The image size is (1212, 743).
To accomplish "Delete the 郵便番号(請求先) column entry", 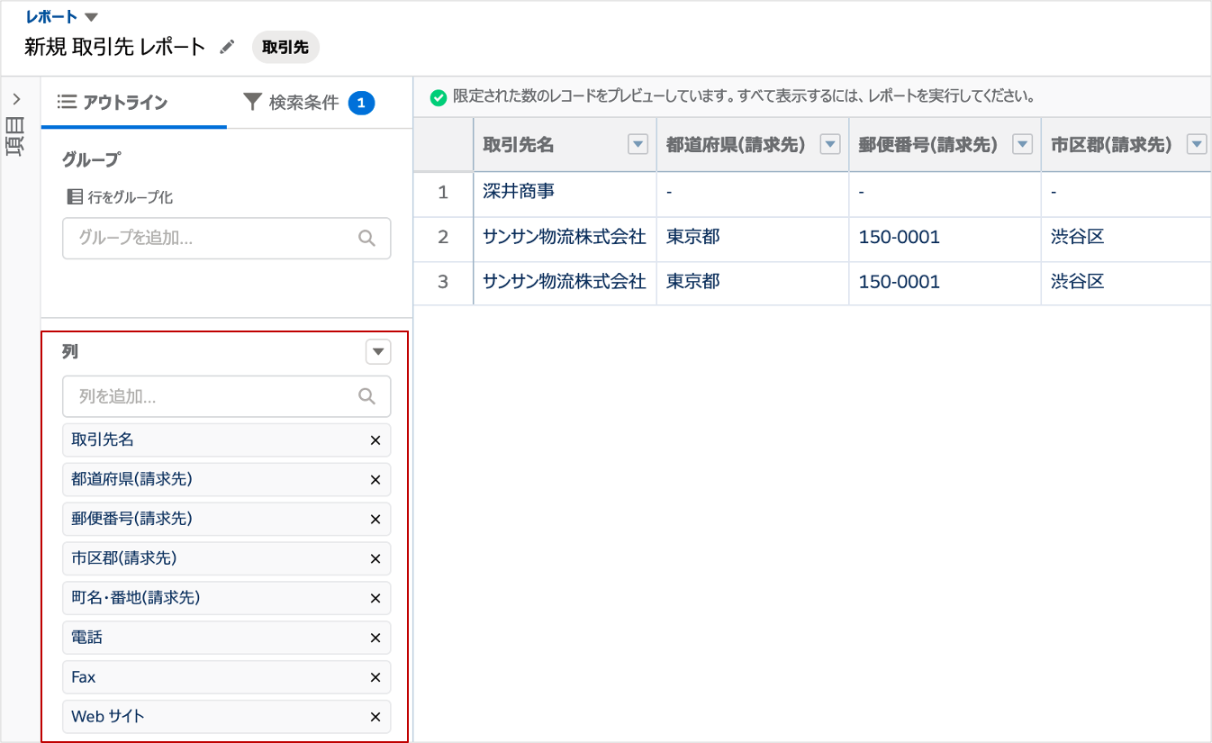I will tap(375, 520).
